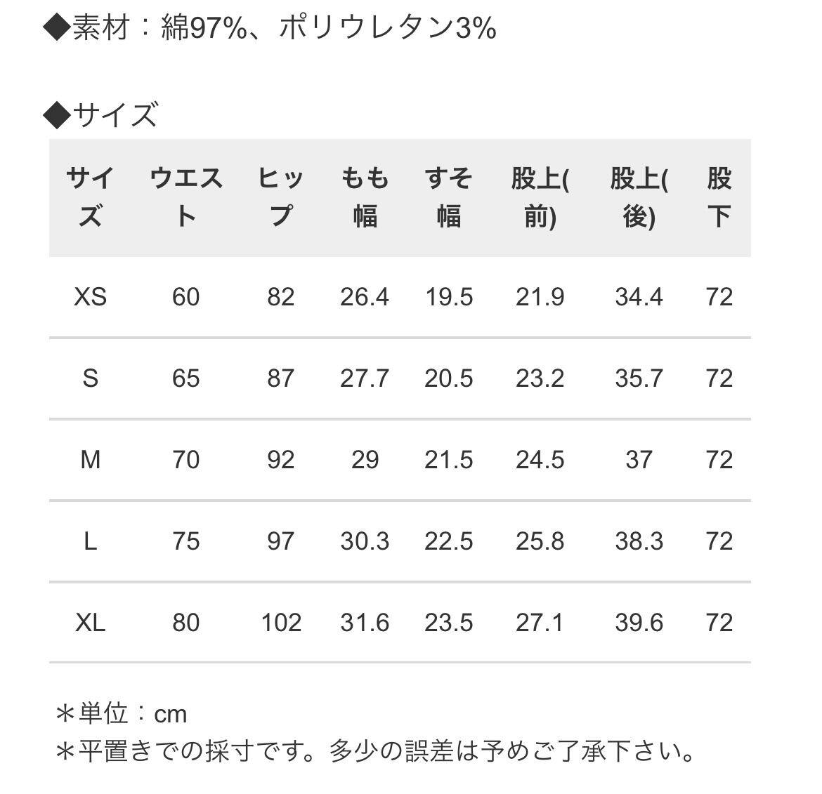Select the 26.4 thigh width cell
822x794 pixels.
click(x=365, y=297)
